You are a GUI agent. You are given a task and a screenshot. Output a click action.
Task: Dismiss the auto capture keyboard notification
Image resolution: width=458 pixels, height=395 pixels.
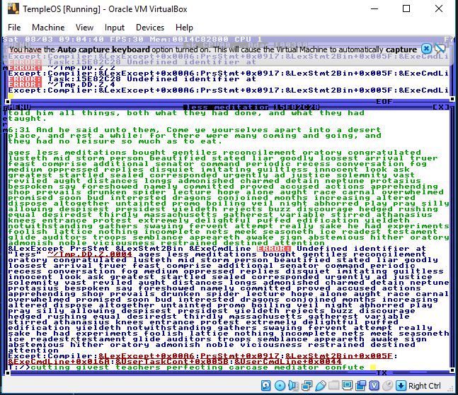pos(426,49)
